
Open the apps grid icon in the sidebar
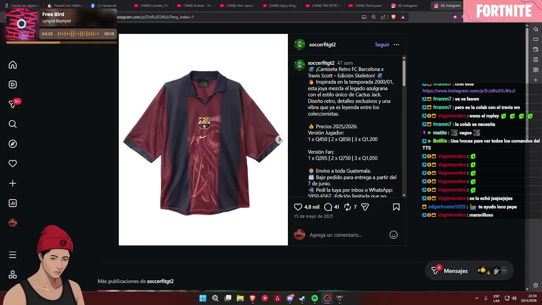pos(13,274)
